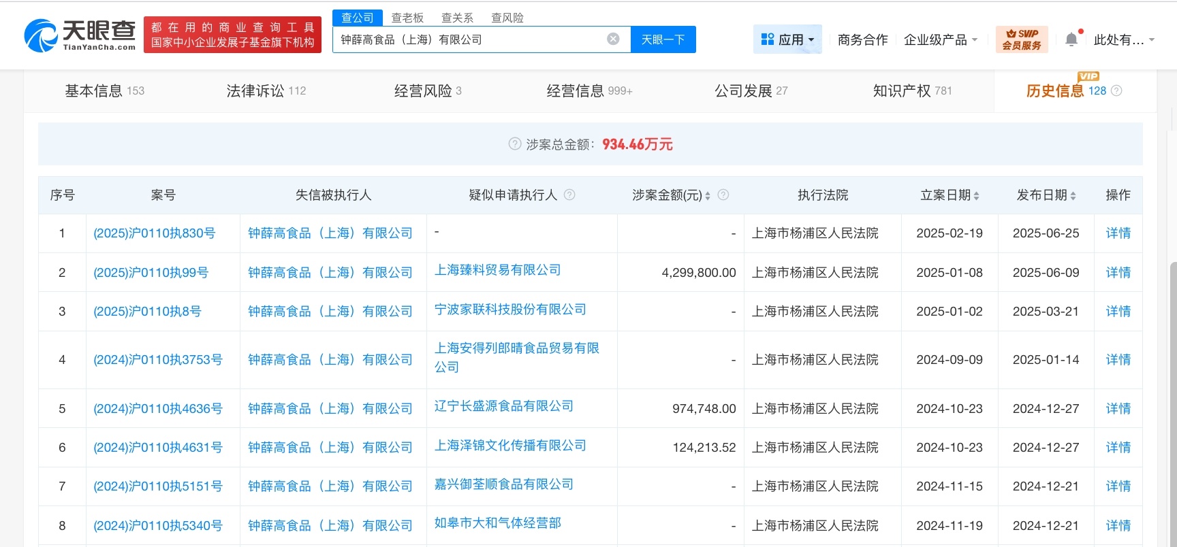Switch to 查公司 search tab
The height and width of the screenshot is (547, 1177).
click(x=358, y=18)
